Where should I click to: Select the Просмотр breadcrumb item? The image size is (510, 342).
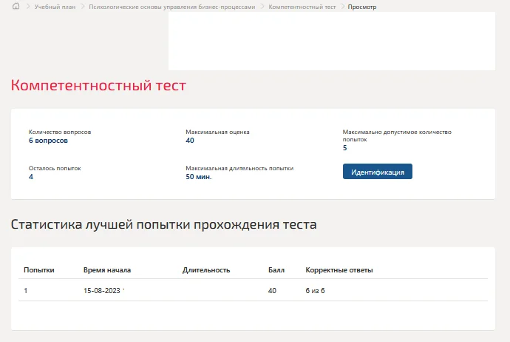point(362,7)
